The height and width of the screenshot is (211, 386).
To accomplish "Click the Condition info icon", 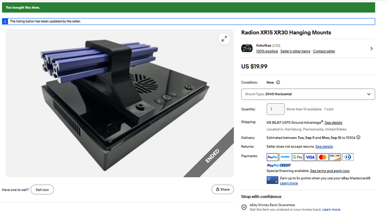I will (278, 82).
